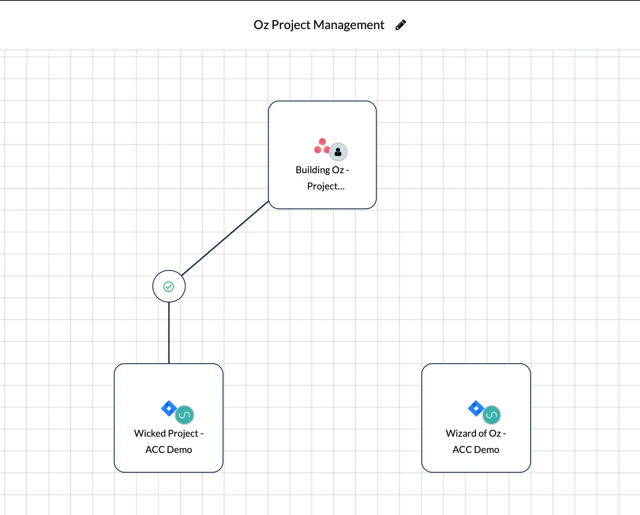The image size is (640, 515).
Task: Click the Jira logo in Wizard of Oz node
Action: [x=476, y=408]
